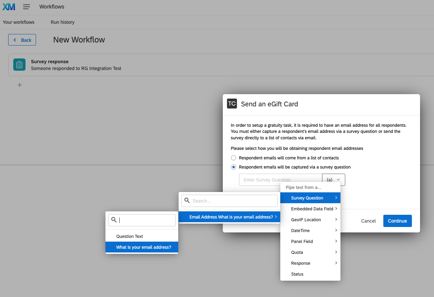Click the plus icon below the trigger
The height and width of the screenshot is (297, 434).
click(19, 85)
